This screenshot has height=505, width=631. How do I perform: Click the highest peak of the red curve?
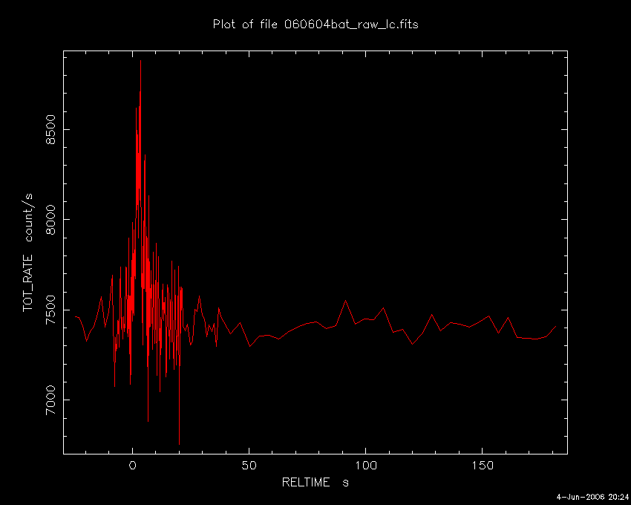[x=140, y=61]
